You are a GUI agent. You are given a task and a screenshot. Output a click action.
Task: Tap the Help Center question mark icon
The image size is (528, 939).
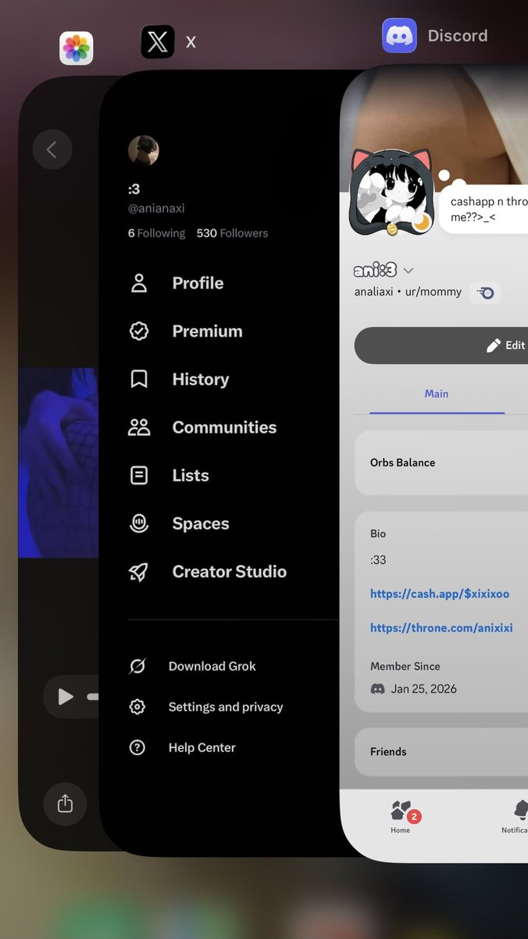pos(137,747)
